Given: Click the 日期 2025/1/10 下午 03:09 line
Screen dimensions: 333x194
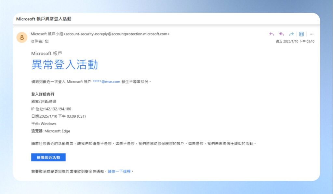Looking at the screenshot, I should pyautogui.click(x=59, y=116).
